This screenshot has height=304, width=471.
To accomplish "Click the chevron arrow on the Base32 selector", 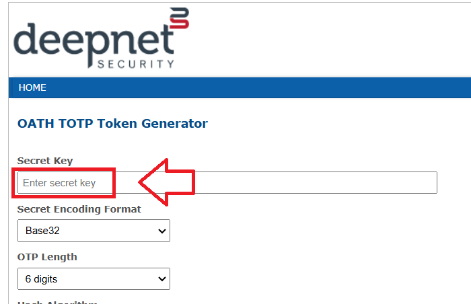I will pos(161,231).
